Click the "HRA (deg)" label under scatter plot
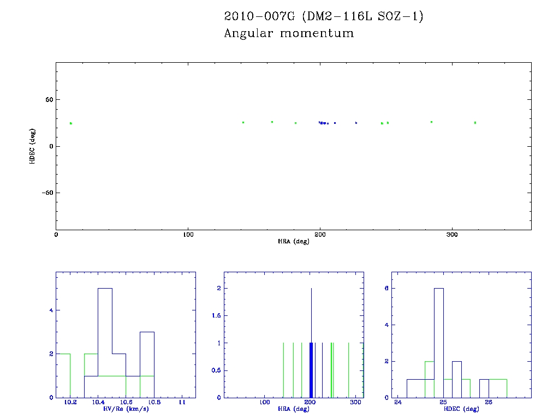This screenshot has width=559, height=419. [293, 241]
